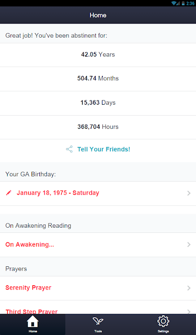Select Tell Your Friends! link
Screen dimensions: 196x335
[x=103, y=149]
